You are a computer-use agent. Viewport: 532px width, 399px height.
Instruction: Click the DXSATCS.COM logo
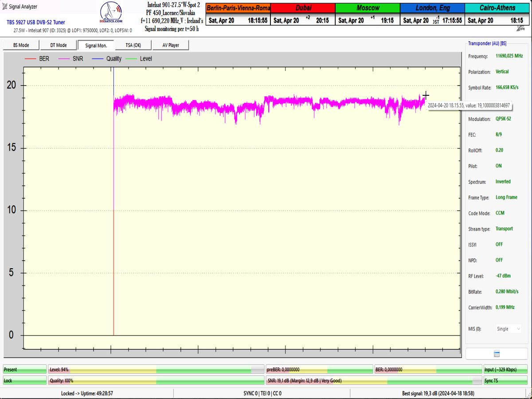pyautogui.click(x=111, y=14)
